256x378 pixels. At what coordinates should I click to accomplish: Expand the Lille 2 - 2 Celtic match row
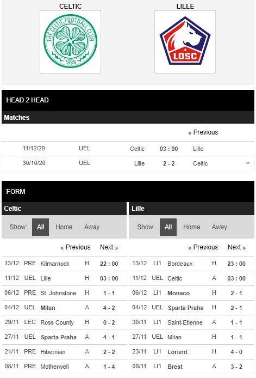pyautogui.click(x=248, y=163)
